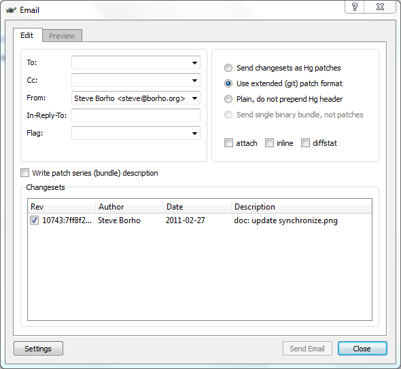Viewport: 401px width, 369px height.
Task: Uncheck changeset 10743:7ff8f2 checkbox
Action: pyautogui.click(x=34, y=220)
